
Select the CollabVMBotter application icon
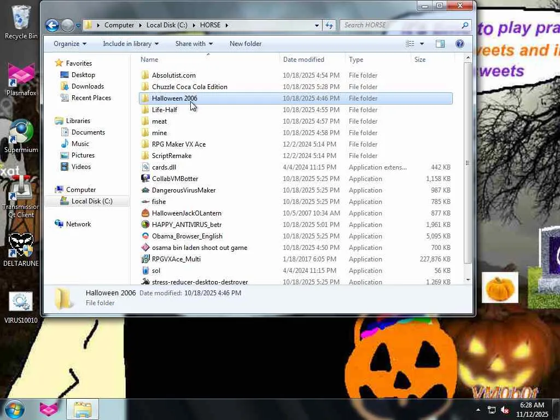tap(145, 178)
